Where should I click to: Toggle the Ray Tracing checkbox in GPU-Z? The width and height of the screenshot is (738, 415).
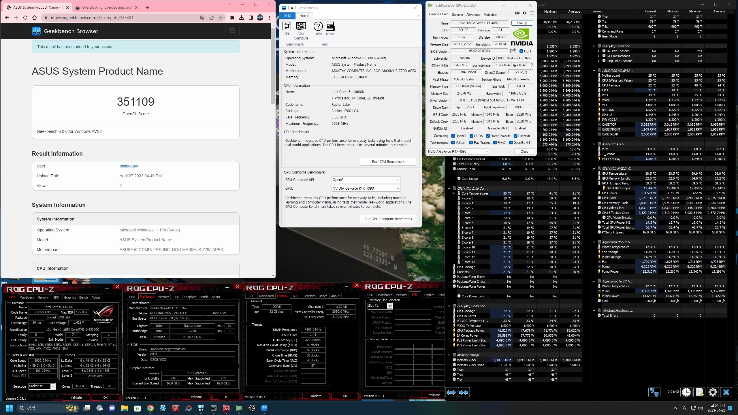(471, 143)
